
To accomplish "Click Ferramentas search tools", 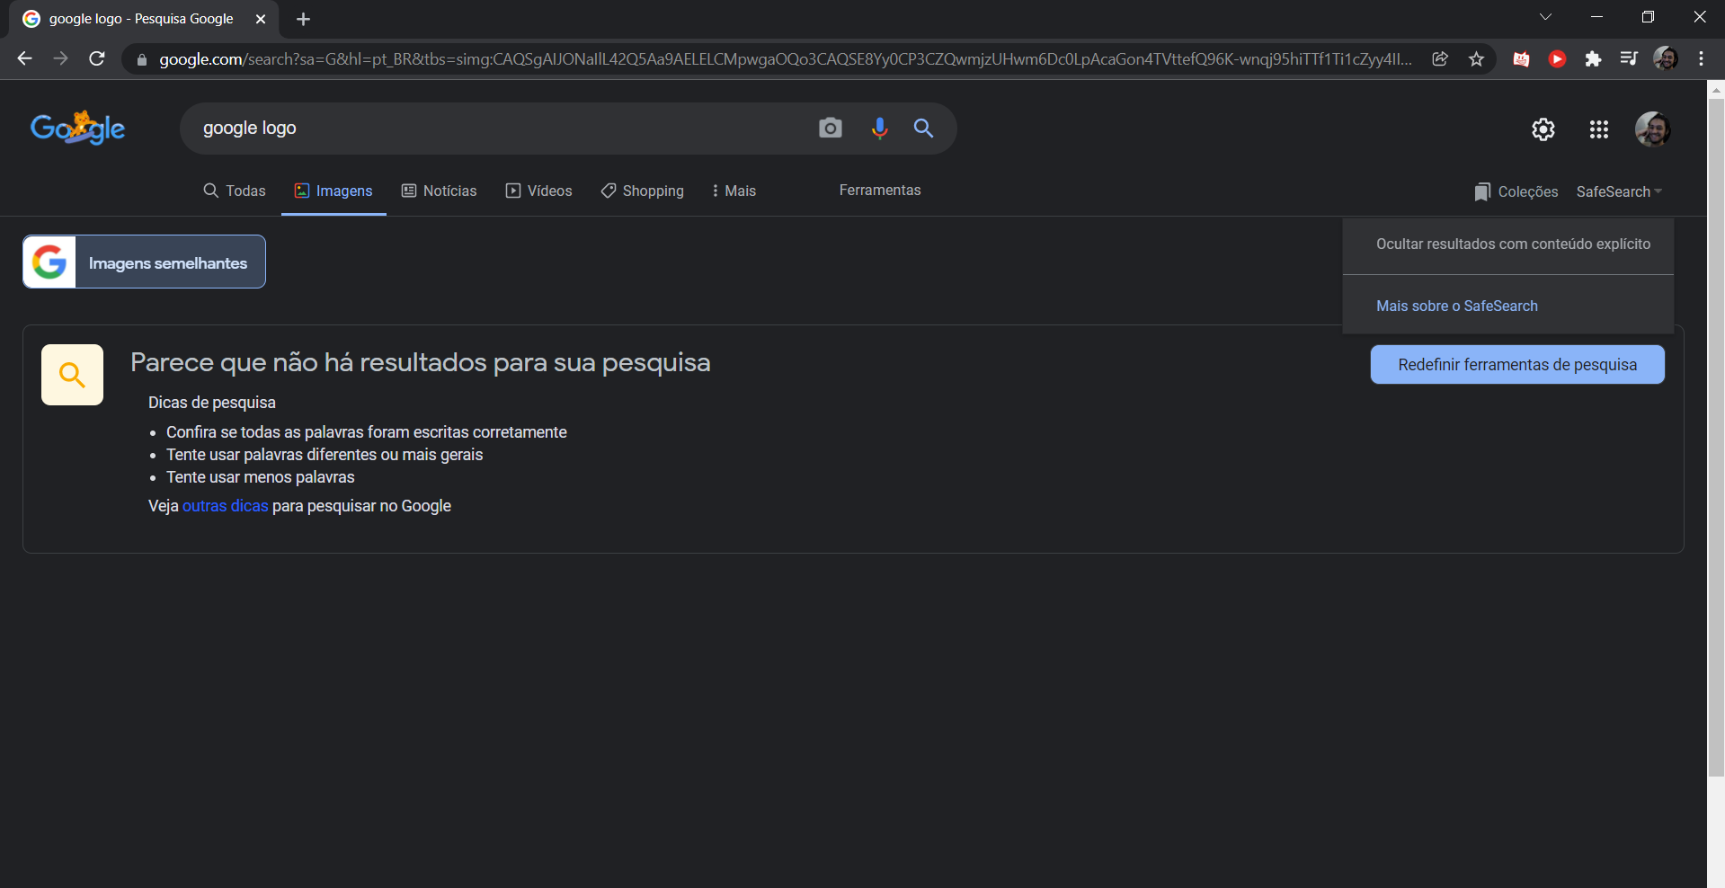I will click(x=880, y=190).
